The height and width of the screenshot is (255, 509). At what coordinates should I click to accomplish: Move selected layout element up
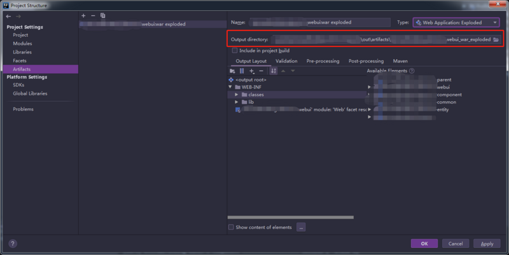pos(283,71)
